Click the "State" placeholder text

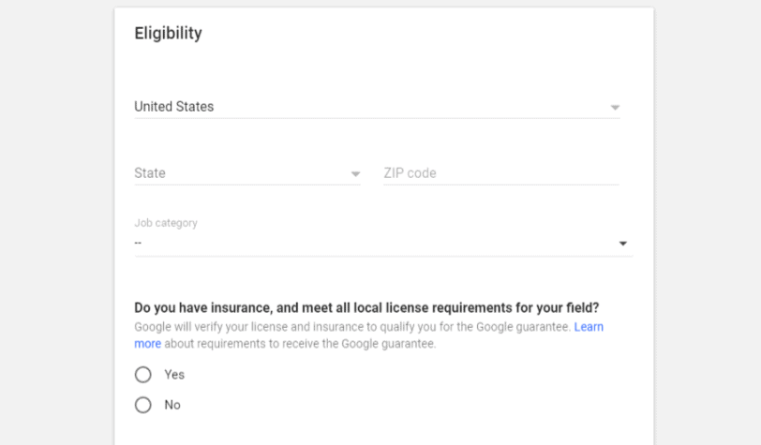pyautogui.click(x=150, y=172)
